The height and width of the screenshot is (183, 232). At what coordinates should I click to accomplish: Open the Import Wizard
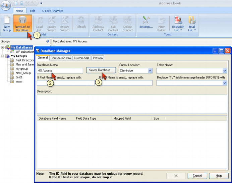pyautogui.click(x=52, y=24)
